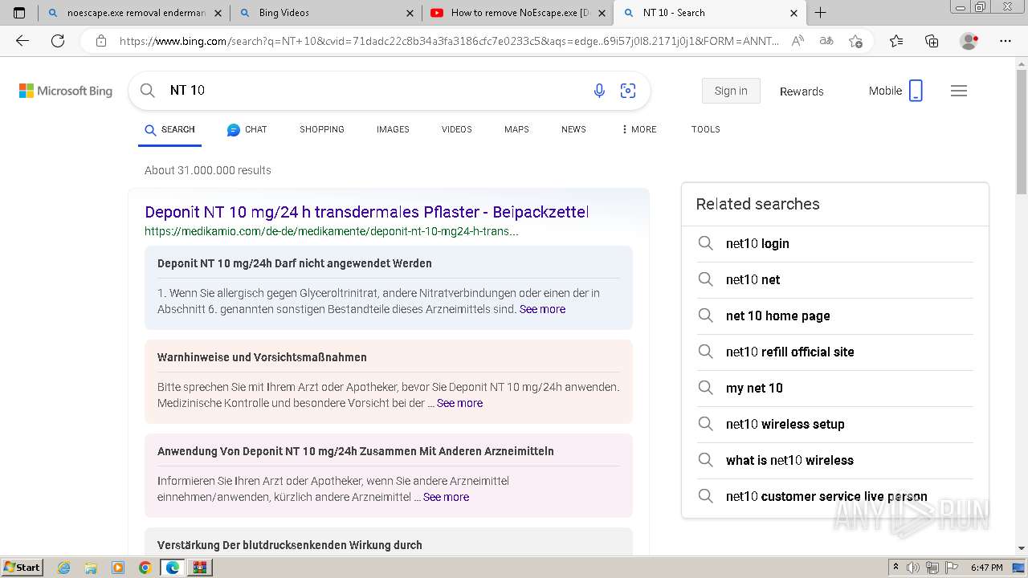Open the Bing hamburger menu

point(959,91)
